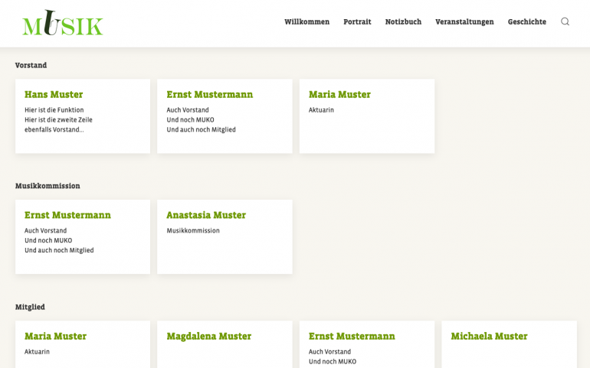Viewport: 590px width, 368px height.
Task: Open Ernst Mustermann under Musikkommission
Action: [x=83, y=236]
